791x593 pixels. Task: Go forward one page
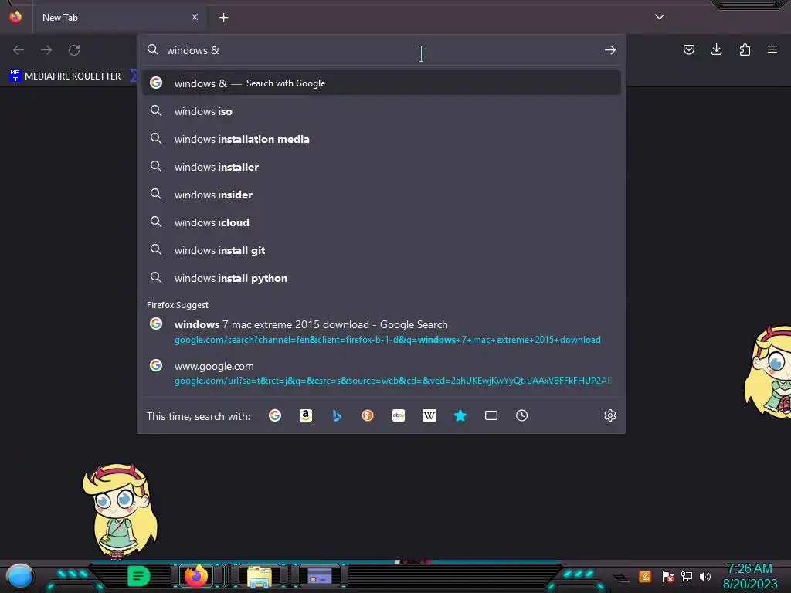coord(46,50)
